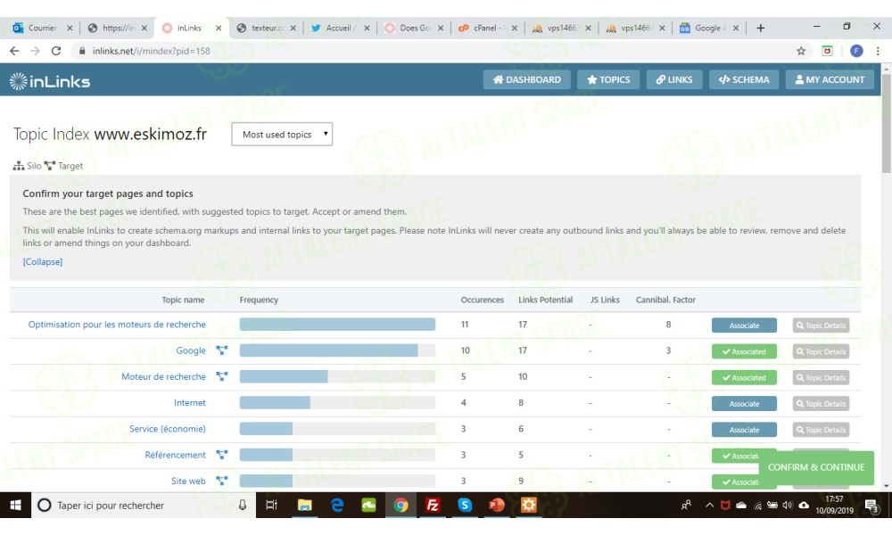Viewport: 892px width, 535px height.
Task: Toggle the Associated state for Moteur de recherche
Action: tap(744, 377)
